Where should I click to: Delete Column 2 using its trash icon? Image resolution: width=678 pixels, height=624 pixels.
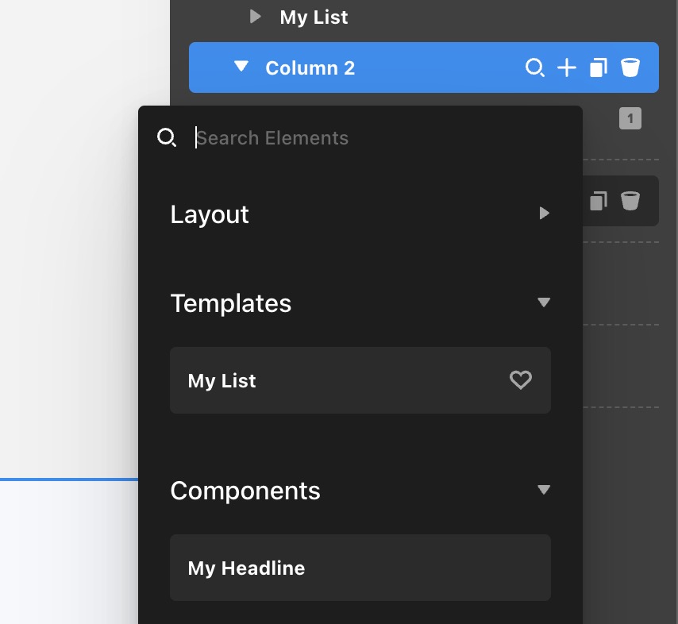[630, 68]
